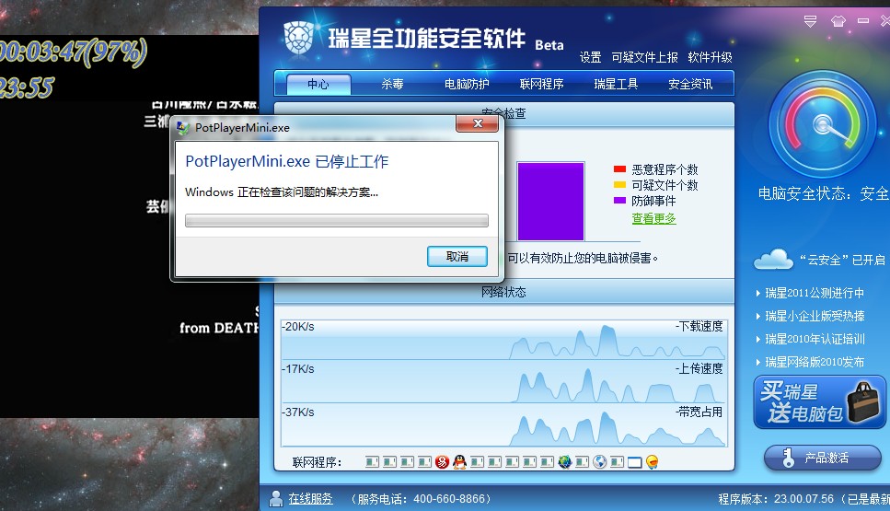The height and width of the screenshot is (511, 890).
Task: Click the 带宽占用 bandwidth usage graph
Action: 503,424
